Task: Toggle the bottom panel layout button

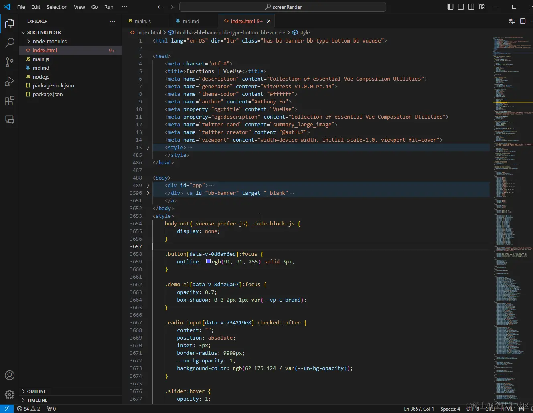Action: click(x=461, y=7)
